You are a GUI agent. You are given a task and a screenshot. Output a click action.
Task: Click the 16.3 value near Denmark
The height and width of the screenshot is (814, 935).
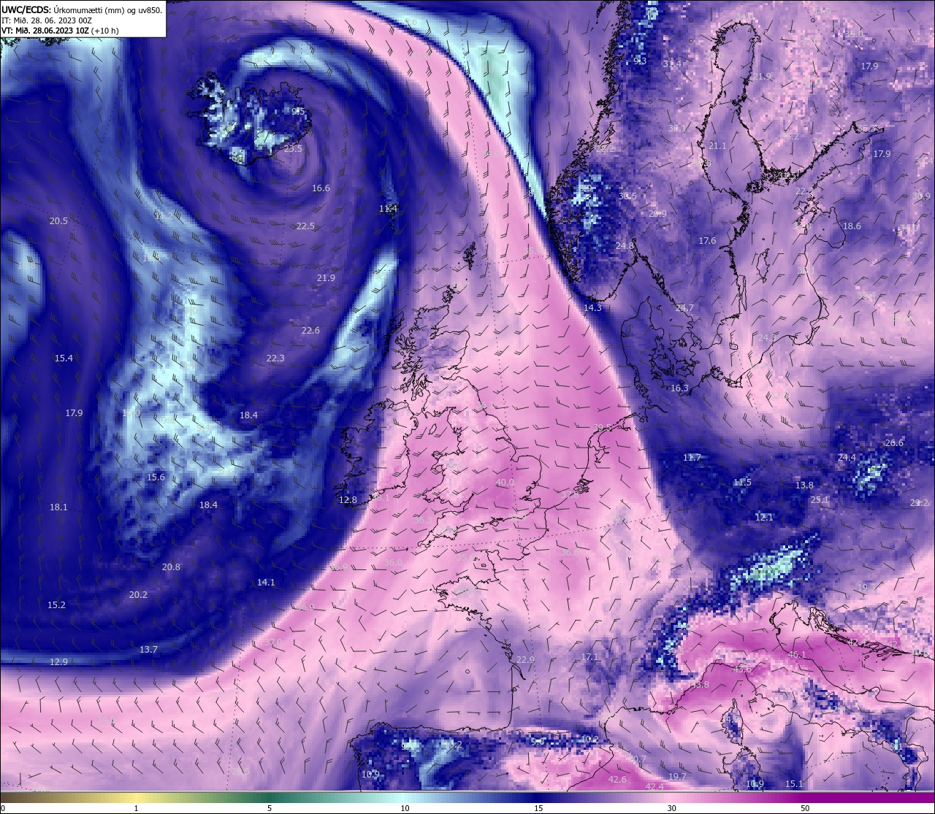click(x=679, y=388)
